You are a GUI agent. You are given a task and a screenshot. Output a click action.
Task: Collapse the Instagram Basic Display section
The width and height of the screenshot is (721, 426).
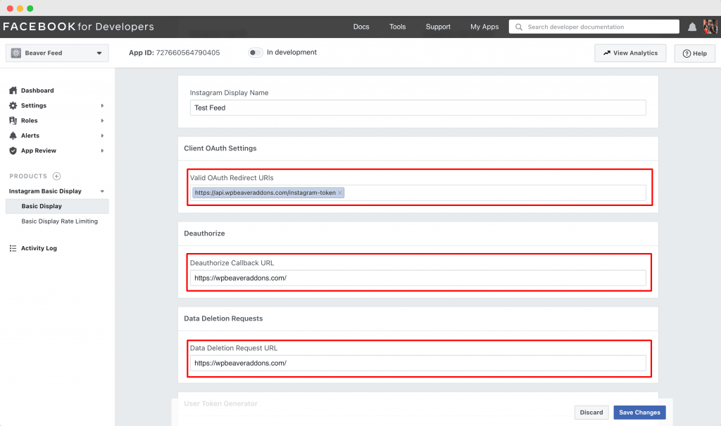[102, 191]
